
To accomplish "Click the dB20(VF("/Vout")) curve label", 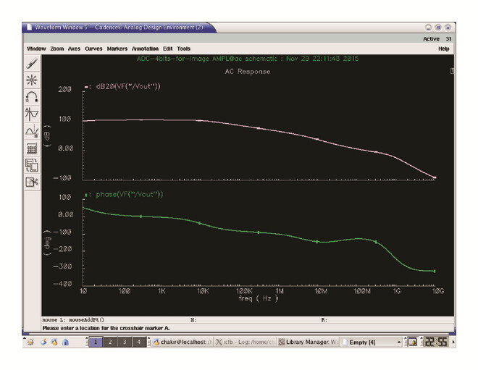I will coord(128,87).
